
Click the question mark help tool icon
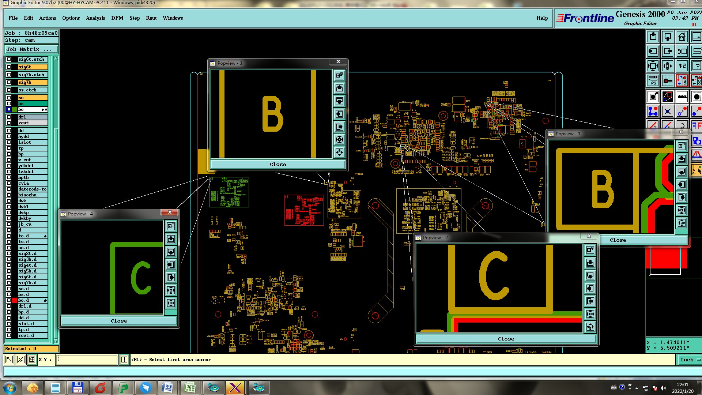pos(696,66)
